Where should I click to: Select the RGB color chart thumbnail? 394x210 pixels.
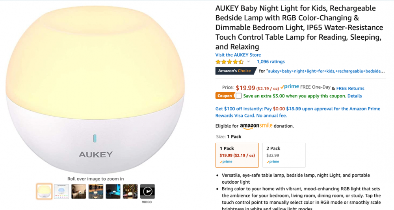tap(61, 191)
